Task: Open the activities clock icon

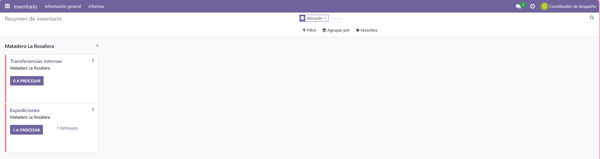Action: (532, 6)
